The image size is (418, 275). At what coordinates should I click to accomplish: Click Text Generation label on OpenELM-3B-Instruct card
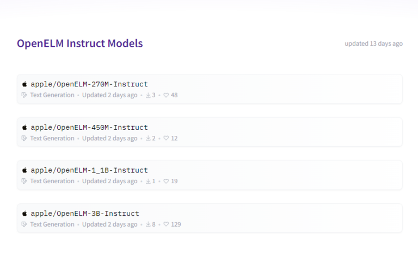[52, 224]
